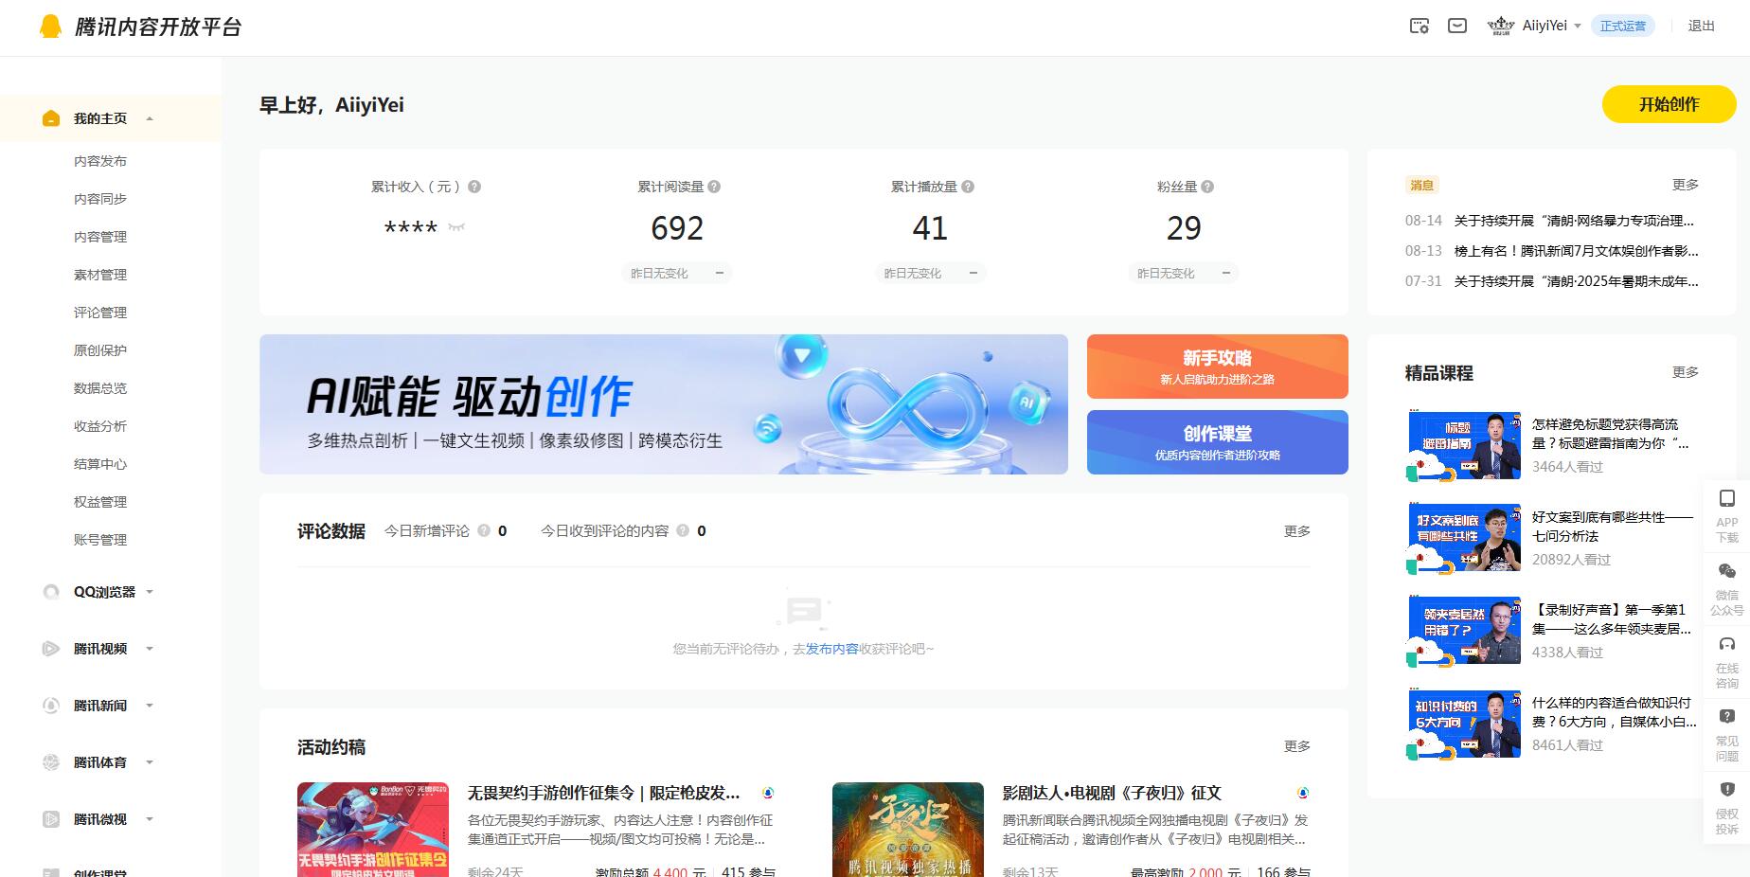Click the help icon next to 累计阅读量
This screenshot has height=877, width=1750.
[x=714, y=187]
